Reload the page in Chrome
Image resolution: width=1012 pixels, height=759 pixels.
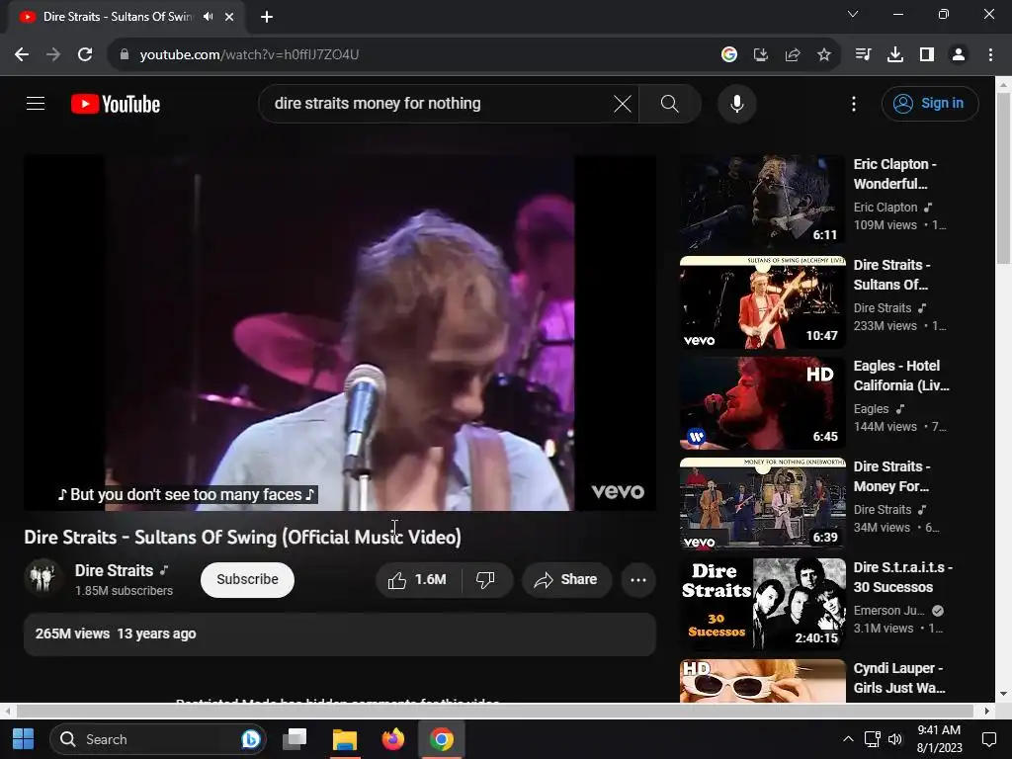tap(85, 55)
